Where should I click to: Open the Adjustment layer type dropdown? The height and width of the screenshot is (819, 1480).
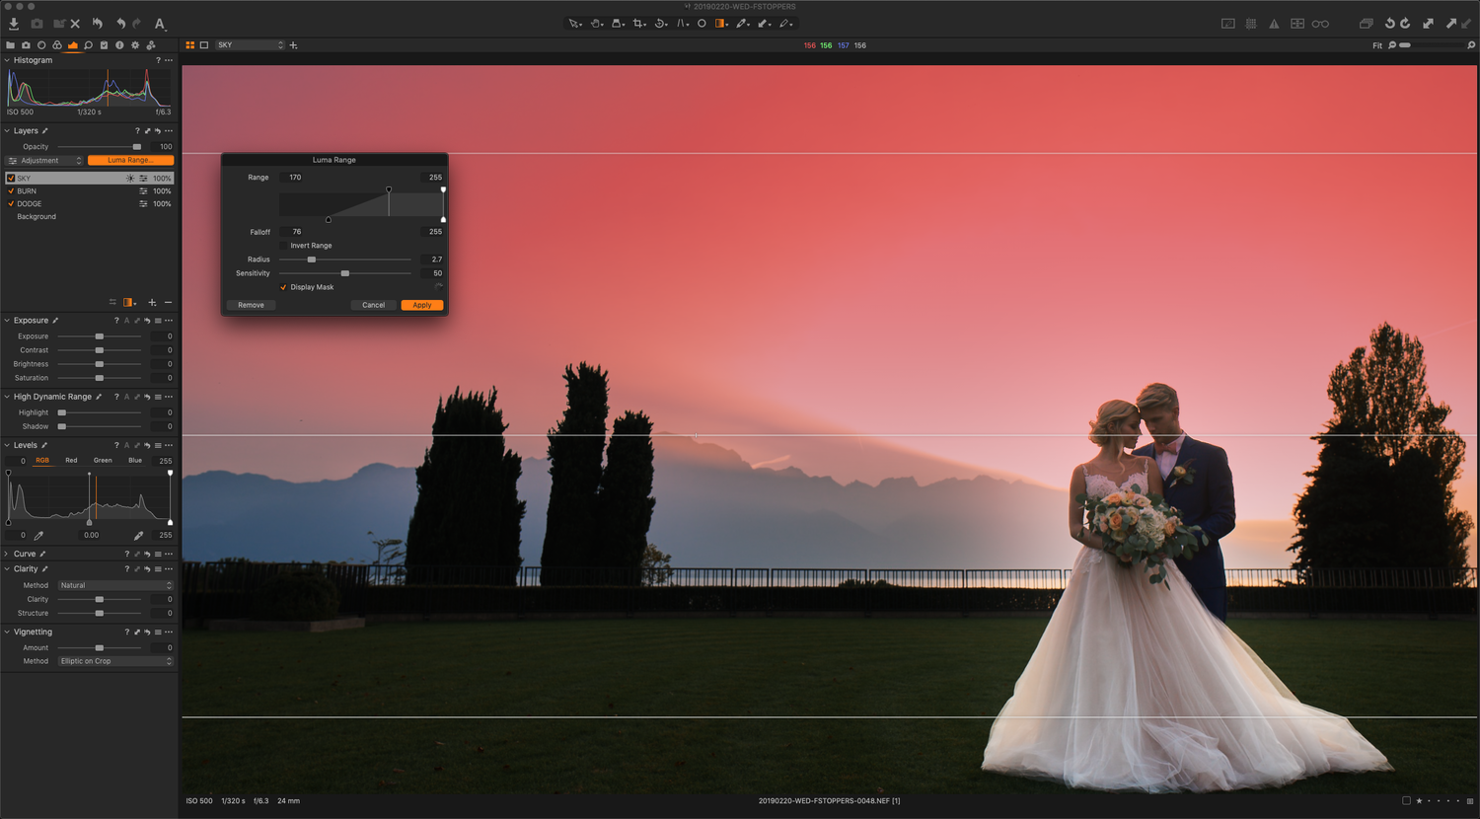(x=44, y=161)
